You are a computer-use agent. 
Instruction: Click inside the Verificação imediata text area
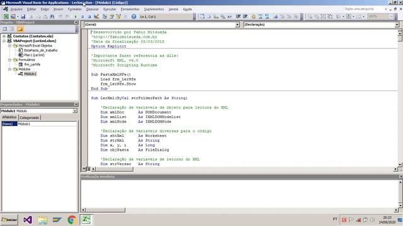[239, 193]
